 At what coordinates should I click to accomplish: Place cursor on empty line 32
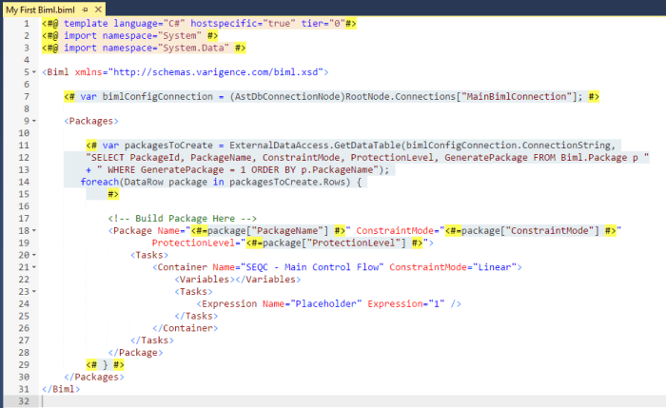353,401
